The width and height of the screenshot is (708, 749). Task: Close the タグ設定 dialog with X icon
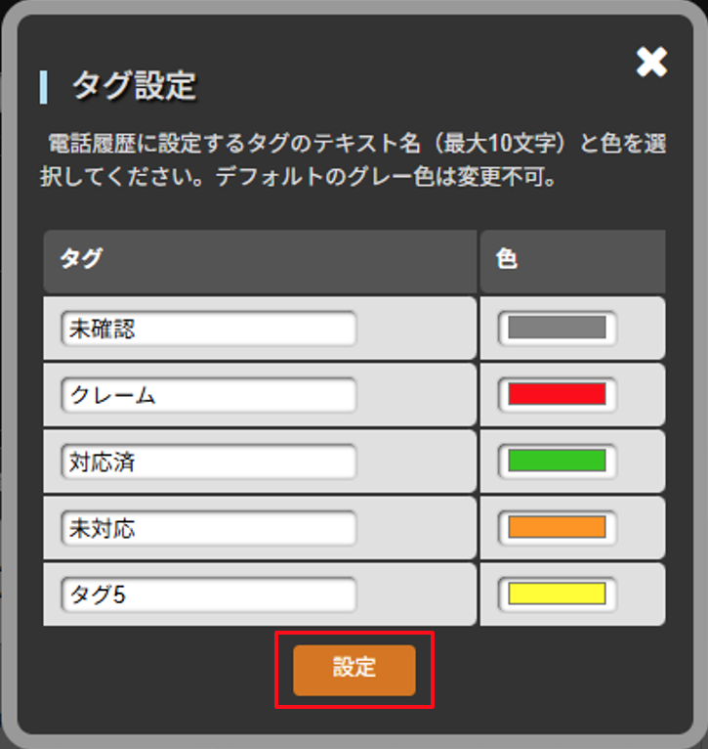tap(651, 63)
